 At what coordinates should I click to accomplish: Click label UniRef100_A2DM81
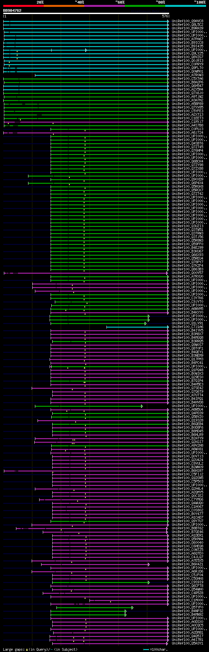pos(187,632)
